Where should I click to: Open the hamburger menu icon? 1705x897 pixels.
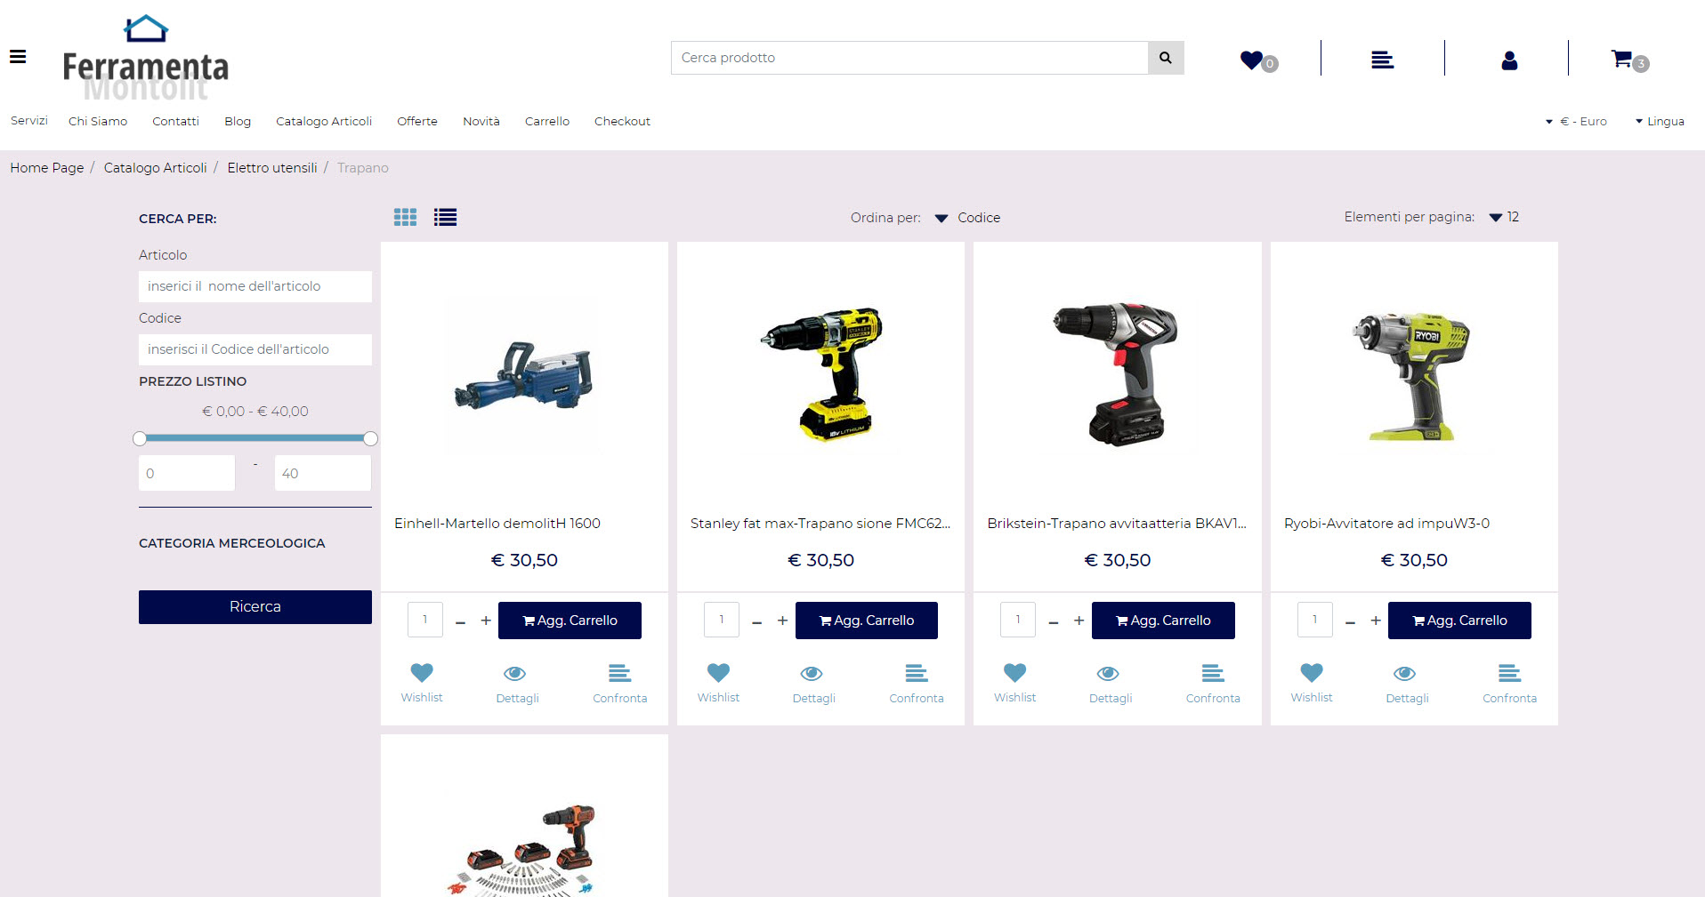tap(18, 57)
